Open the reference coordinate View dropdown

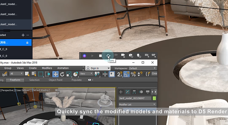click(x=86, y=74)
